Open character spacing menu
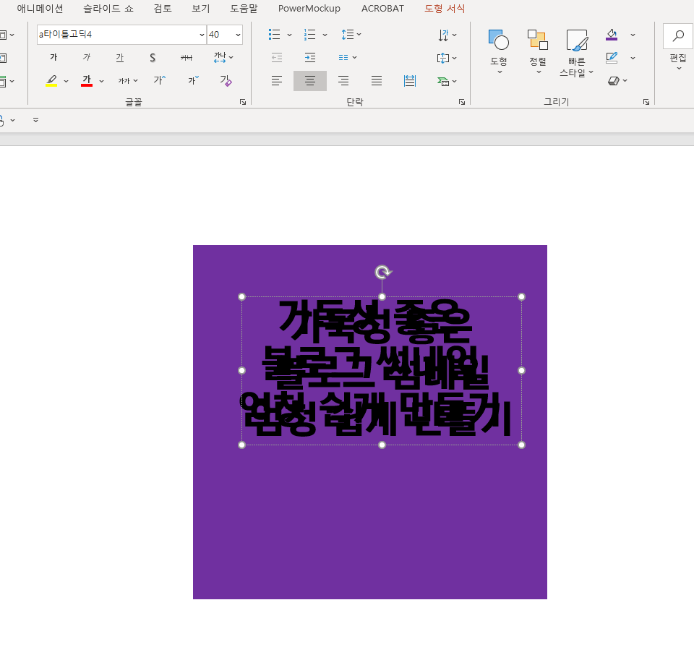 click(x=223, y=57)
